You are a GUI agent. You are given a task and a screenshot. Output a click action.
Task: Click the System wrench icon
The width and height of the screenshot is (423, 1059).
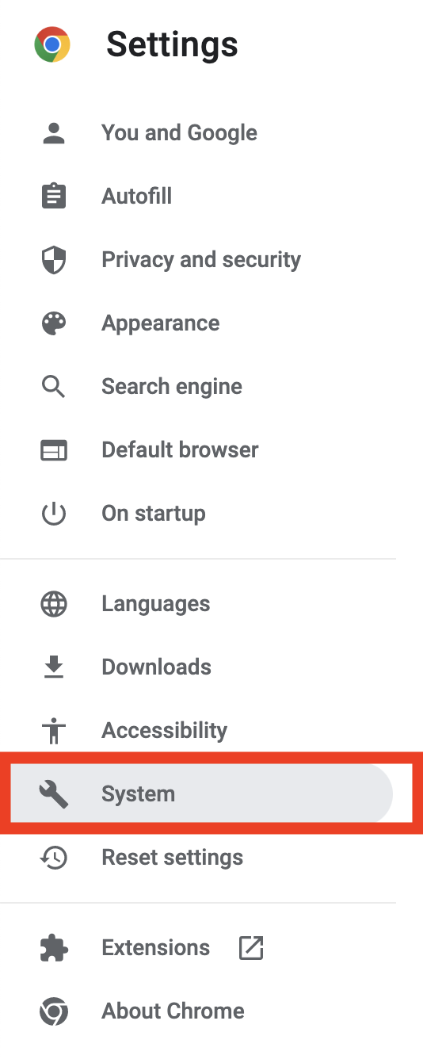(54, 793)
